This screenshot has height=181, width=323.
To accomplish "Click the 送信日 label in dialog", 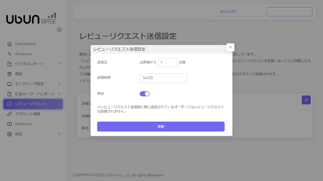I will 102,62.
